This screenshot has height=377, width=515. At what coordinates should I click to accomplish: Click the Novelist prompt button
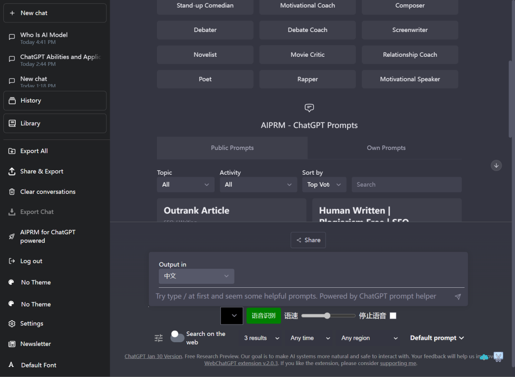[x=205, y=54]
